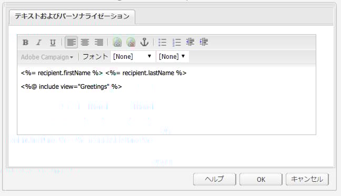The height and width of the screenshot is (196, 341).
Task: Increase indent of text
Action: point(204,42)
